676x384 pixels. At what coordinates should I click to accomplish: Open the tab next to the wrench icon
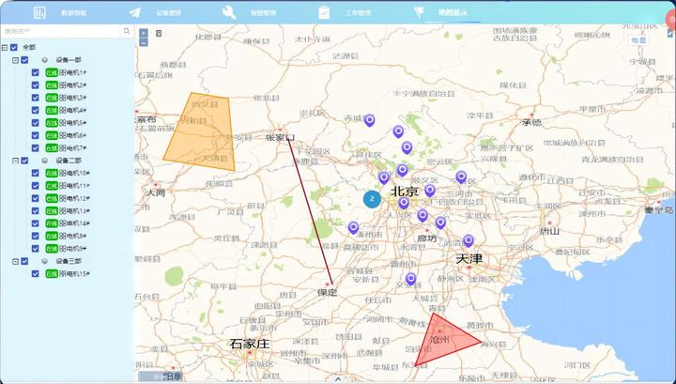coord(264,13)
